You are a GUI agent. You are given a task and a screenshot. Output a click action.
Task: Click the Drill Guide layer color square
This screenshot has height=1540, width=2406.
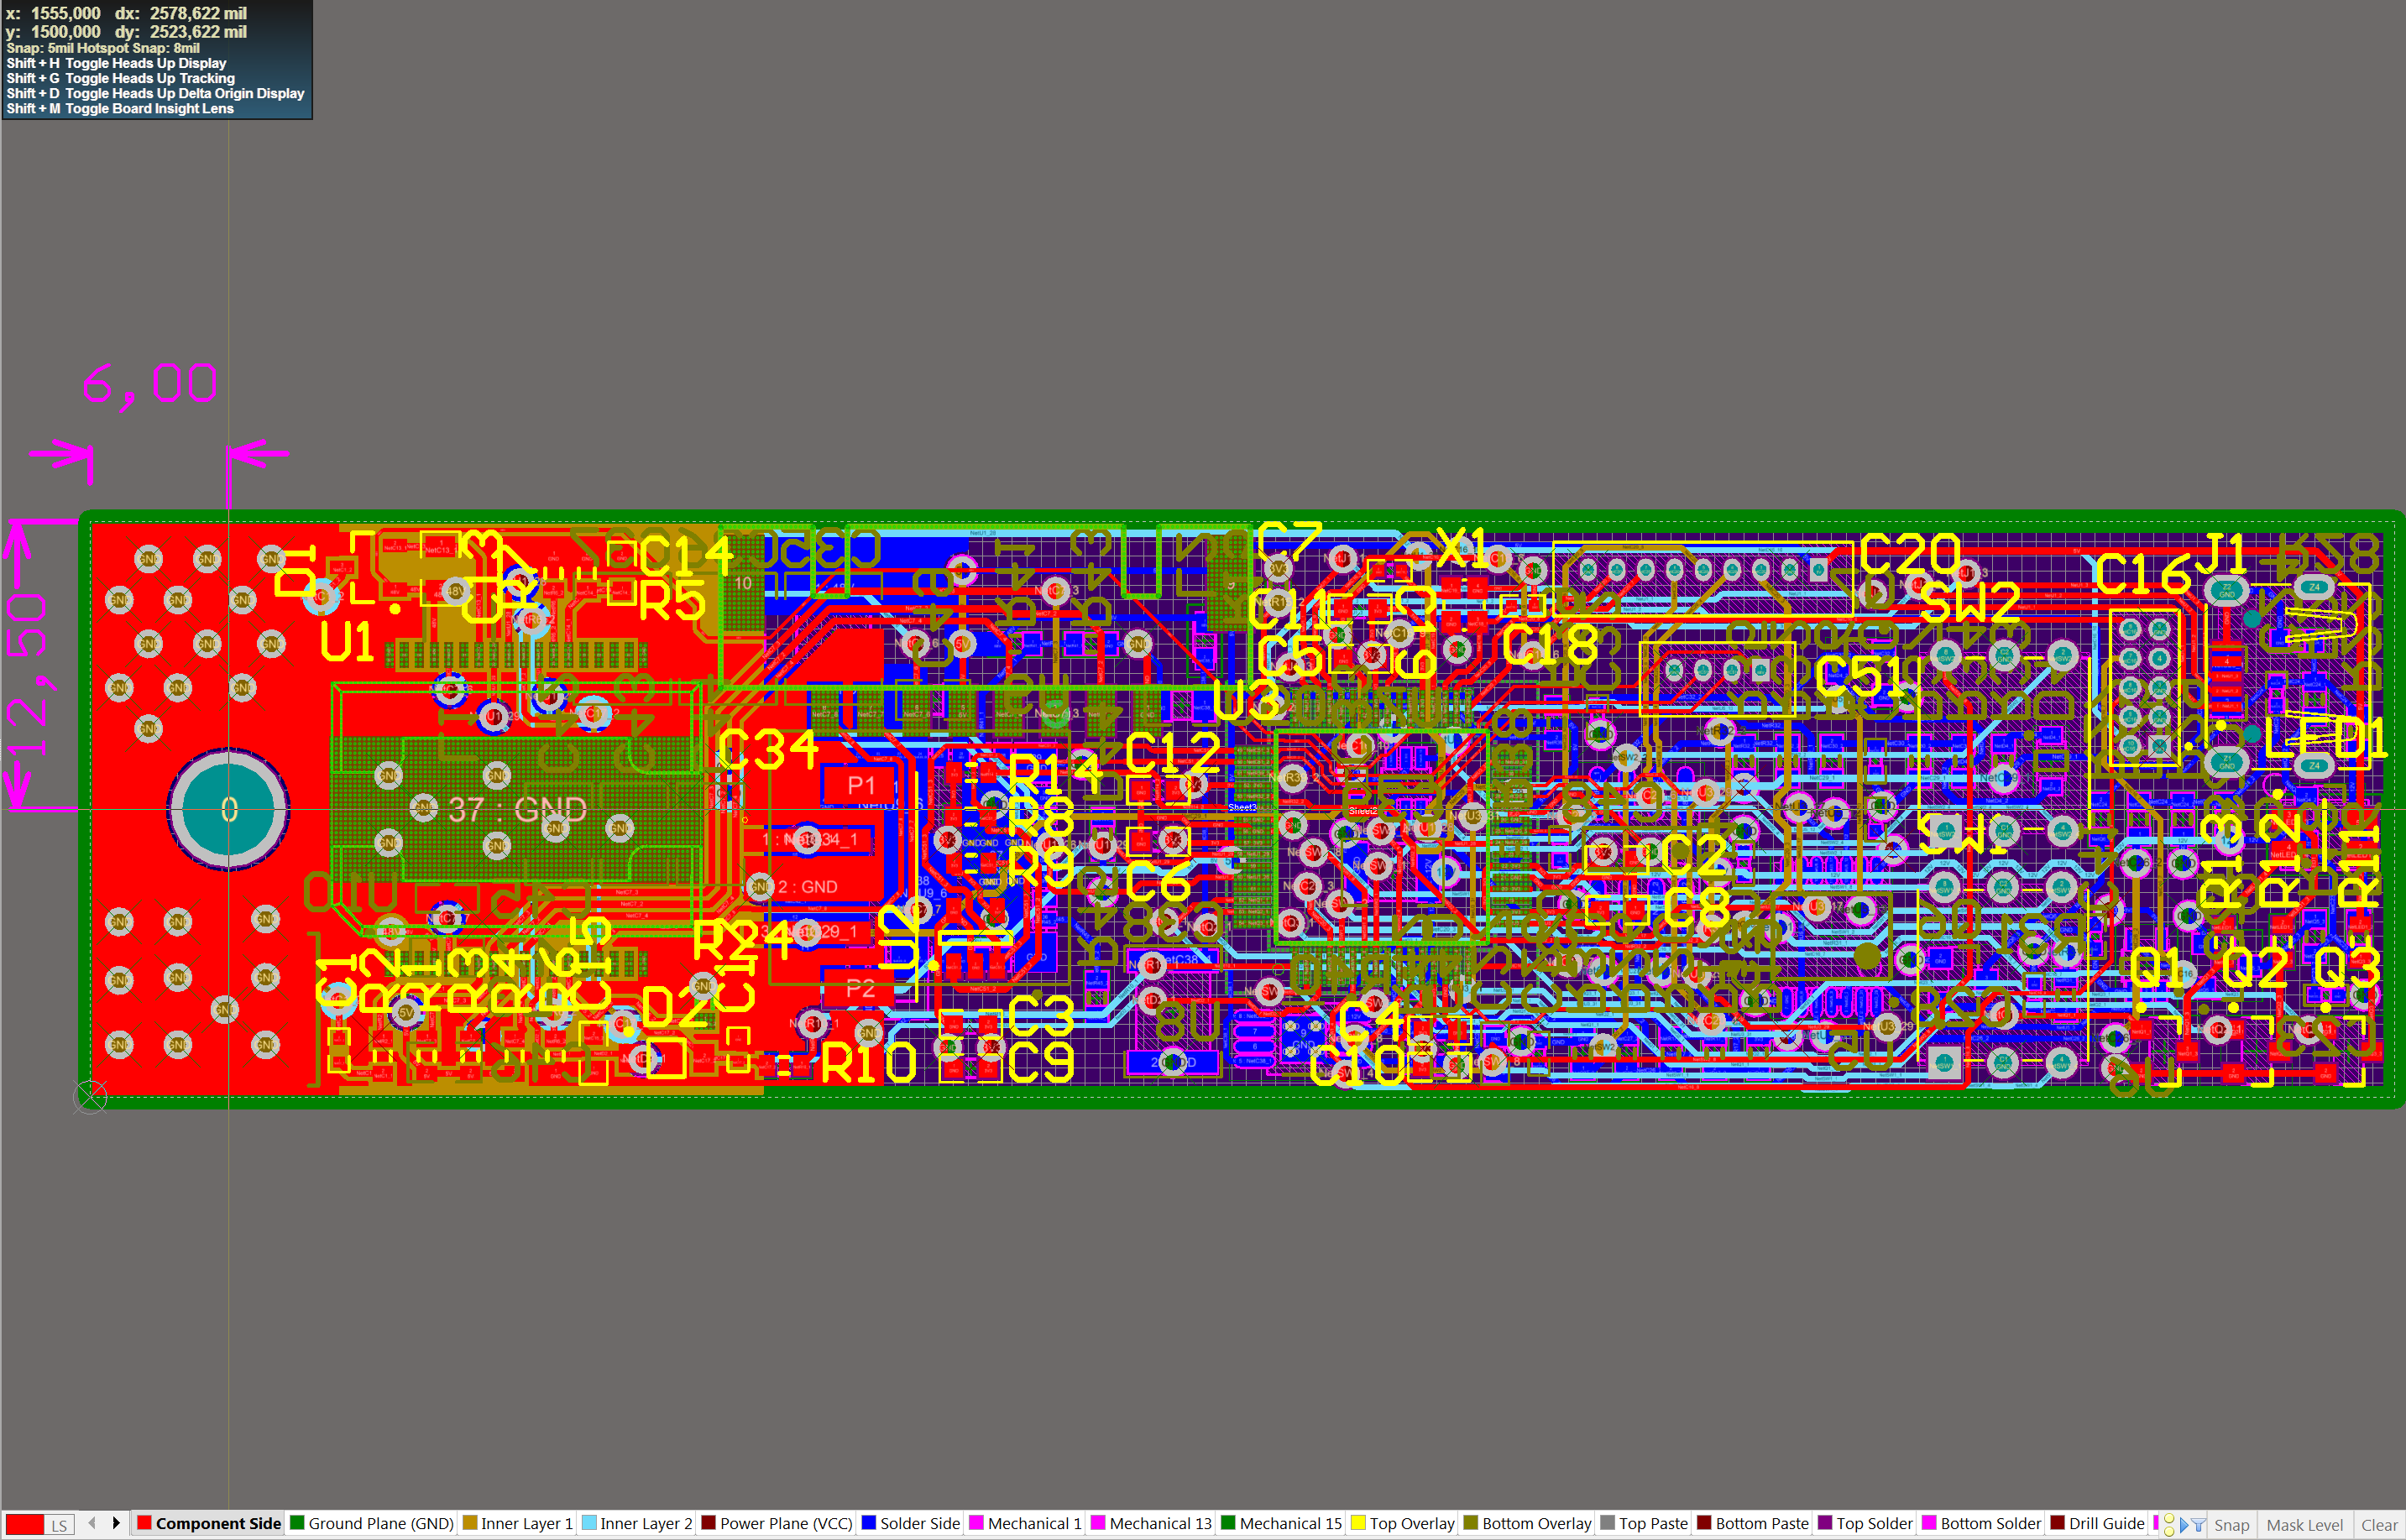[x=2057, y=1523]
